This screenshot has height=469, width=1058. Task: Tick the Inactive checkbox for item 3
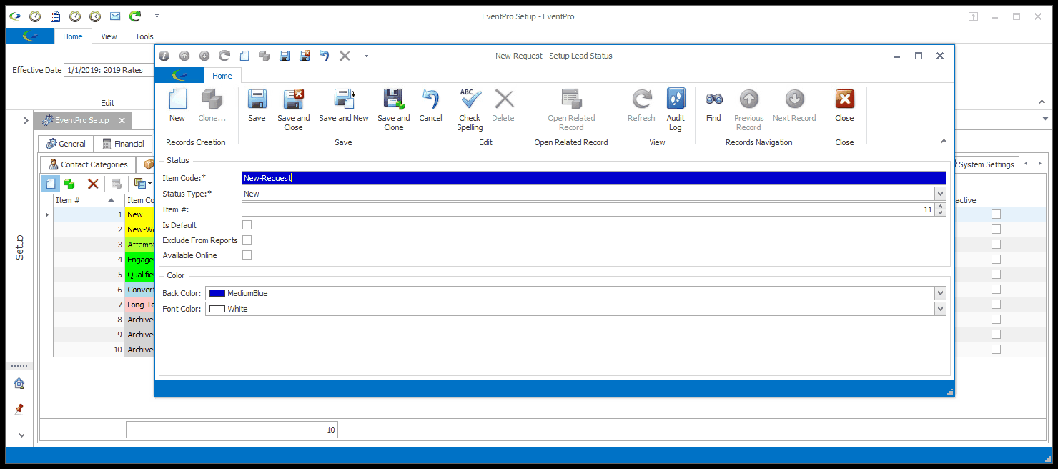coord(996,245)
